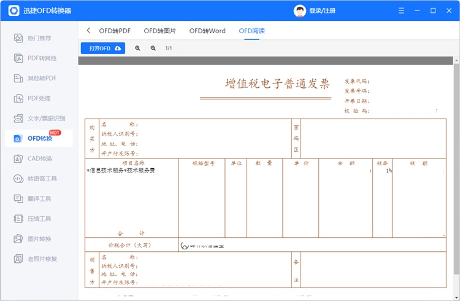The width and height of the screenshot is (460, 301).
Task: Click the HOT badge on OFD转换
Action: (x=55, y=133)
